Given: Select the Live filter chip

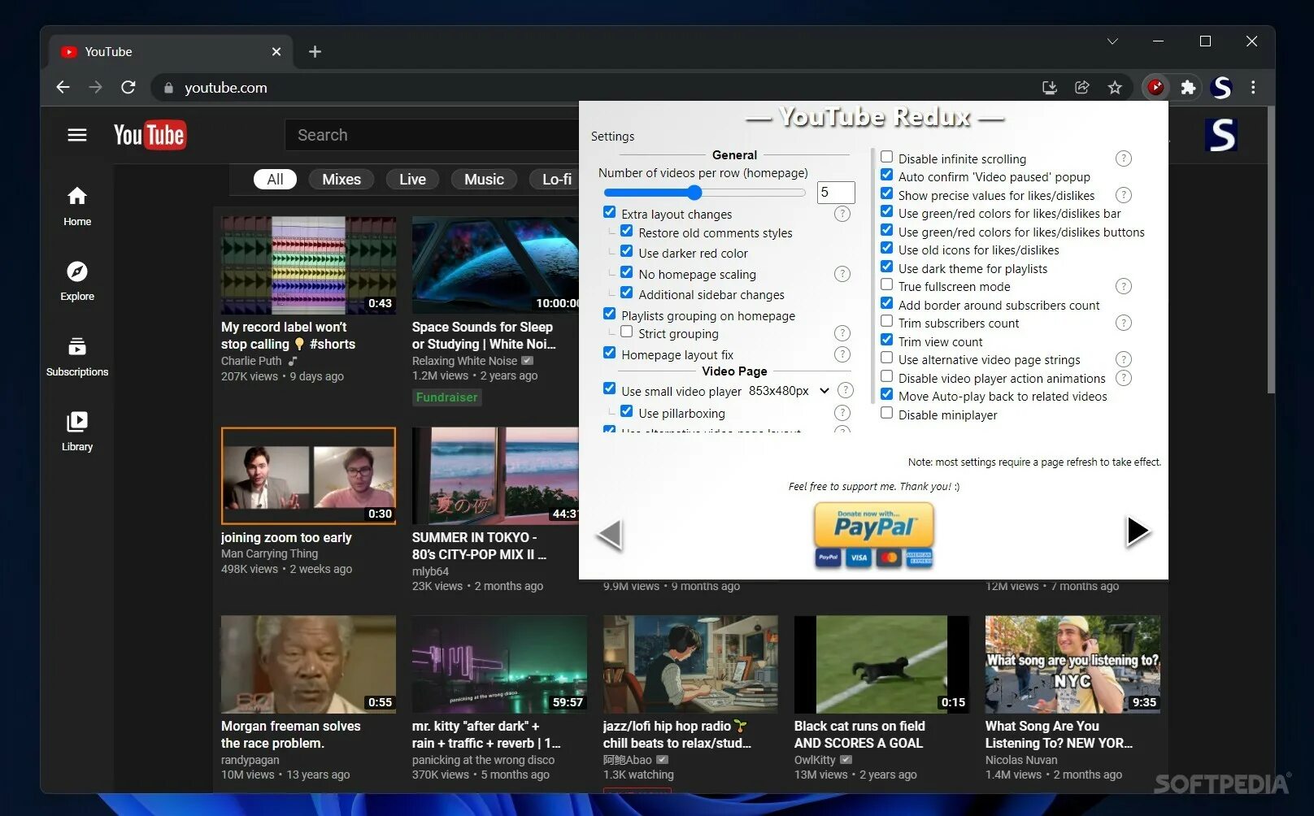Looking at the screenshot, I should pyautogui.click(x=412, y=180).
